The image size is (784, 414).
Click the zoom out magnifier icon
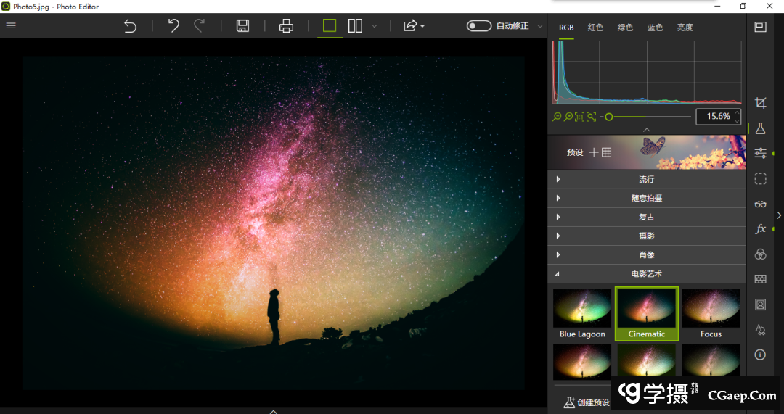(557, 117)
